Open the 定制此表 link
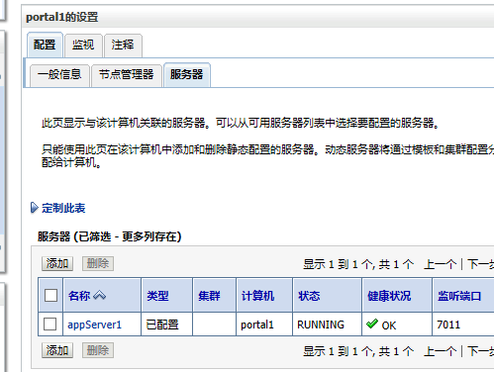The width and height of the screenshot is (494, 372). point(63,208)
